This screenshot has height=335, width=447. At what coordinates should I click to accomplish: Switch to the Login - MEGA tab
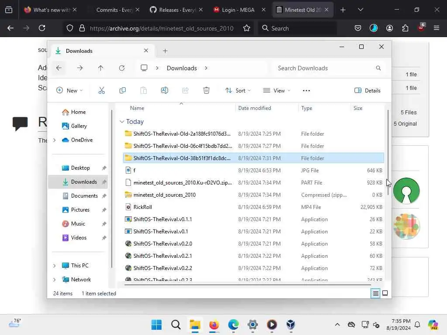pyautogui.click(x=238, y=10)
